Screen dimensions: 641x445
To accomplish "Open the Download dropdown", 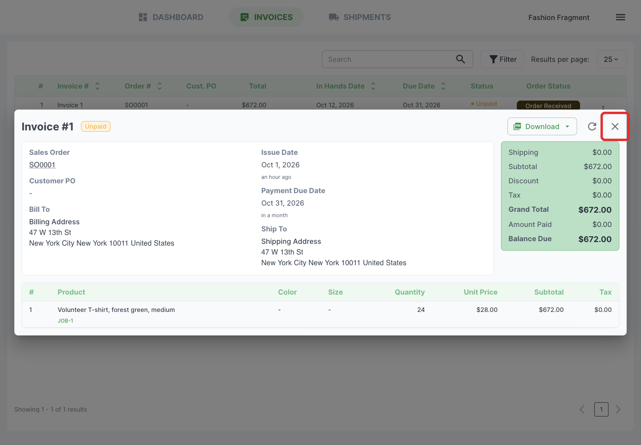I will click(x=542, y=126).
